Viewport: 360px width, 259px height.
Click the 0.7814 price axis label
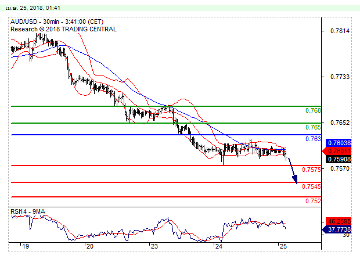coord(340,31)
